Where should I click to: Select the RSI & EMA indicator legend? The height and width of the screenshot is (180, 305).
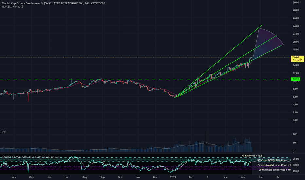tap(31, 157)
